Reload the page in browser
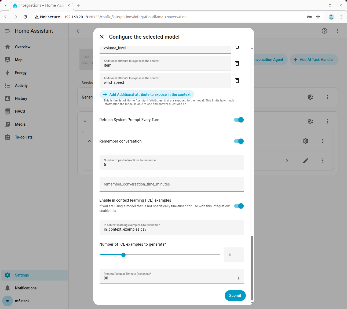This screenshot has width=347, height=309. (x=25, y=17)
